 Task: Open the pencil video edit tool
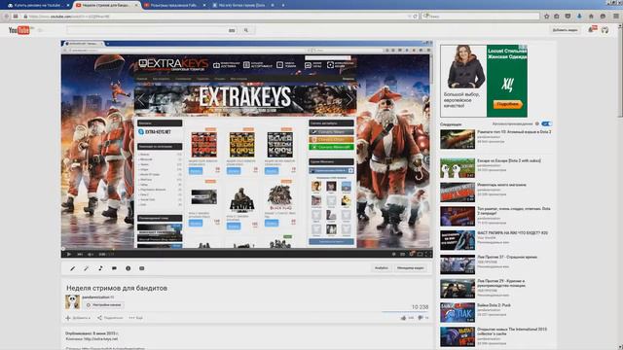click(72, 268)
